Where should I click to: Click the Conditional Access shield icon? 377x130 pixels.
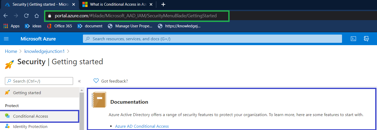coord(7,116)
